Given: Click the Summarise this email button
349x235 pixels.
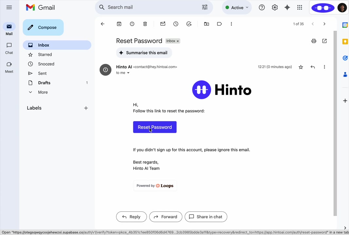Looking at the screenshot, I should pyautogui.click(x=144, y=53).
